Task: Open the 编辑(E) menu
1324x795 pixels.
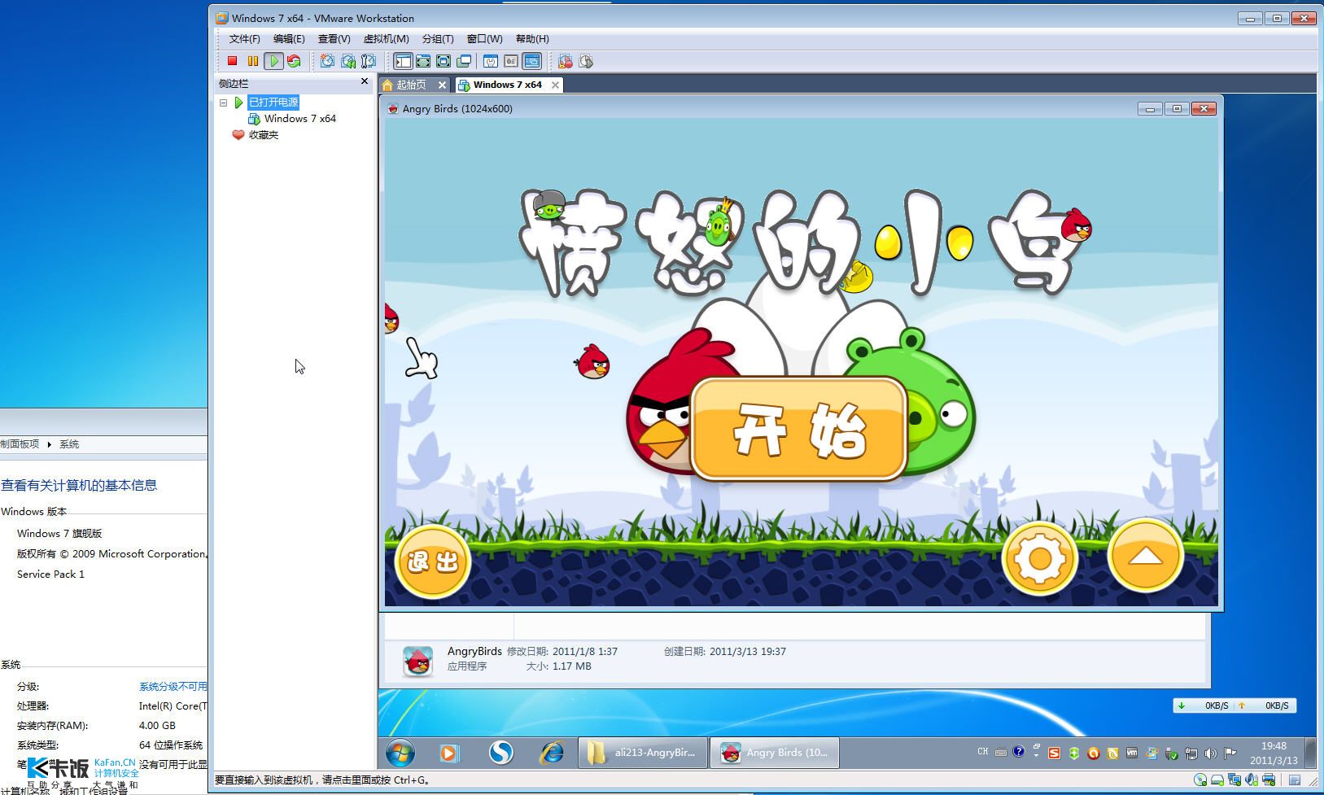Action: (289, 39)
